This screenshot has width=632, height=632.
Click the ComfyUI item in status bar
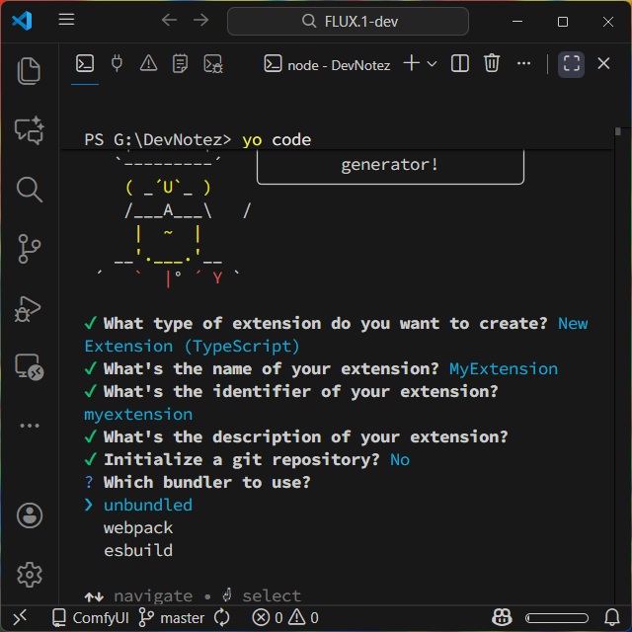(90, 618)
